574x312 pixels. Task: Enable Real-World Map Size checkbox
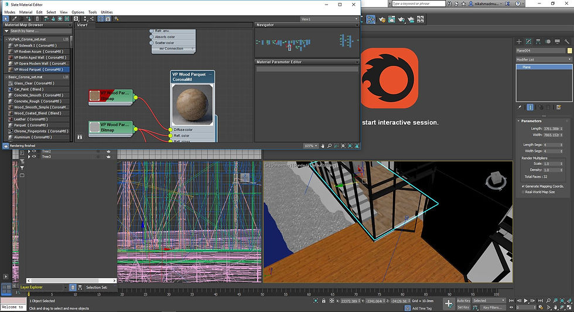pyautogui.click(x=523, y=192)
